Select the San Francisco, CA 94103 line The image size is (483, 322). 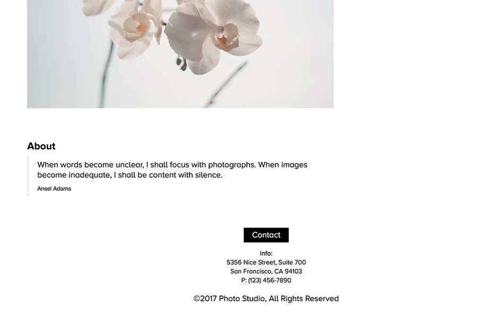point(266,271)
